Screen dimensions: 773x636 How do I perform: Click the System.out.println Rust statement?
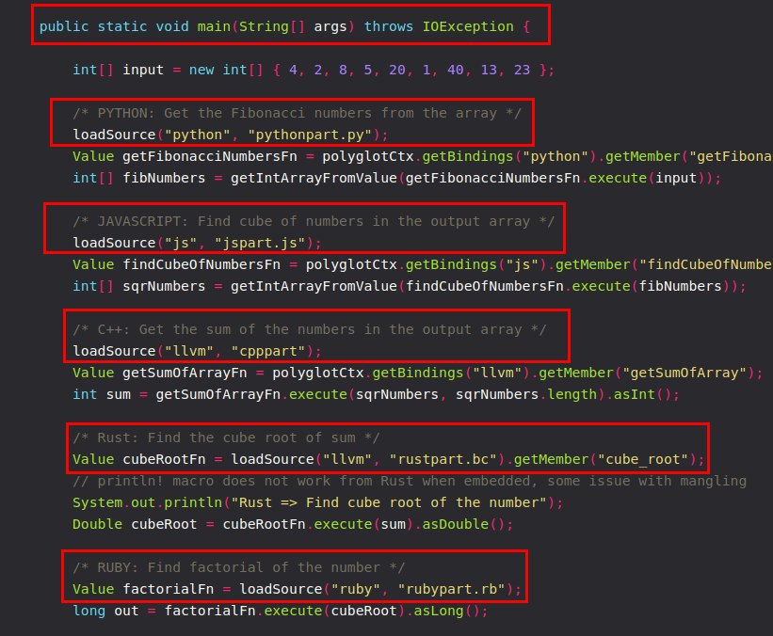318,503
